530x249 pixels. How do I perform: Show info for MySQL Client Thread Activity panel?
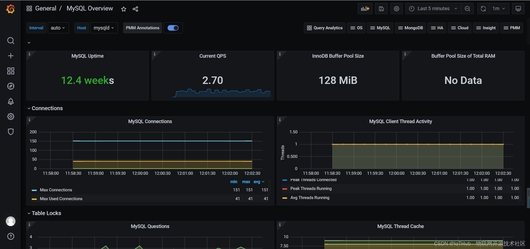click(x=280, y=120)
